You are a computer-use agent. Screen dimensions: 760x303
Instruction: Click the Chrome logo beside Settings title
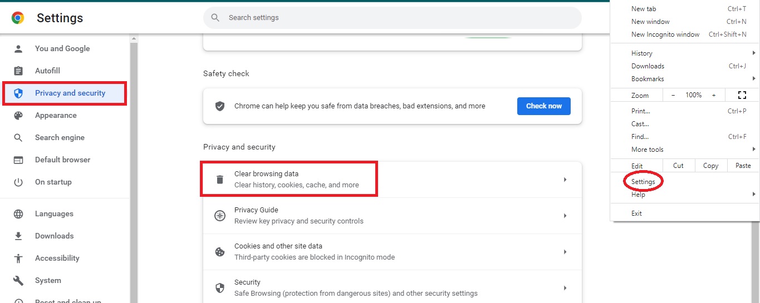(18, 18)
